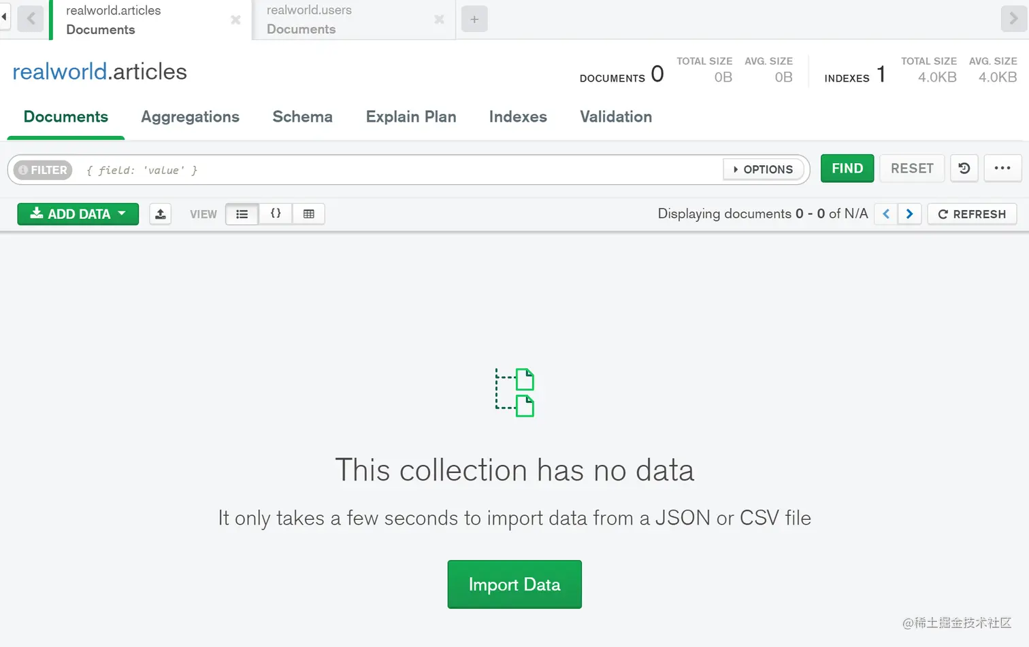
Task: Click the Import Data button
Action: pyautogui.click(x=514, y=584)
